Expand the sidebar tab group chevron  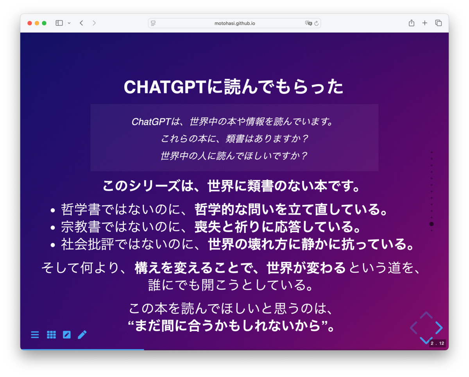coord(69,23)
